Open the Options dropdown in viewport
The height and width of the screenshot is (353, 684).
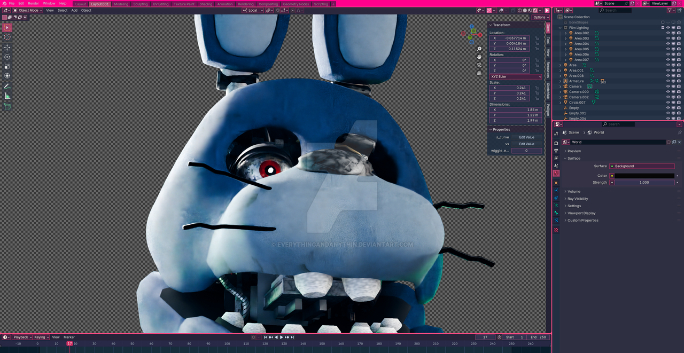(x=541, y=17)
